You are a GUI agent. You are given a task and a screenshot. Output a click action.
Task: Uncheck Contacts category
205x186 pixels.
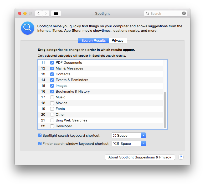(52, 74)
